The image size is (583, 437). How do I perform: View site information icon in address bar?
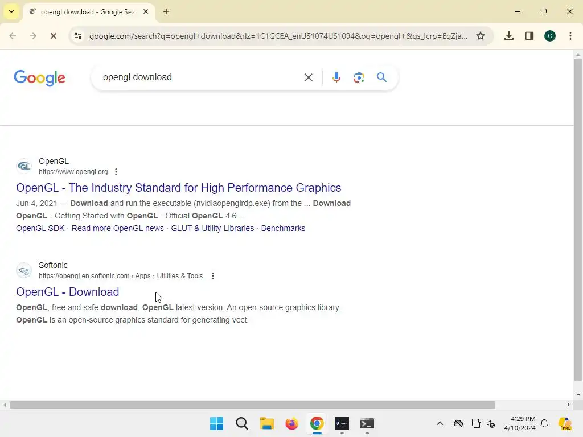(78, 36)
